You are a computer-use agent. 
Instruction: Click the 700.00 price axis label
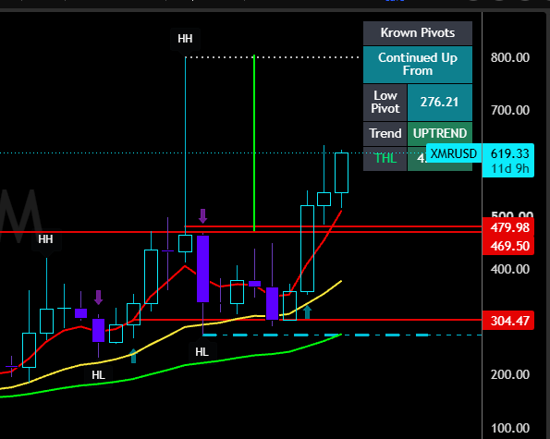pyautogui.click(x=509, y=111)
